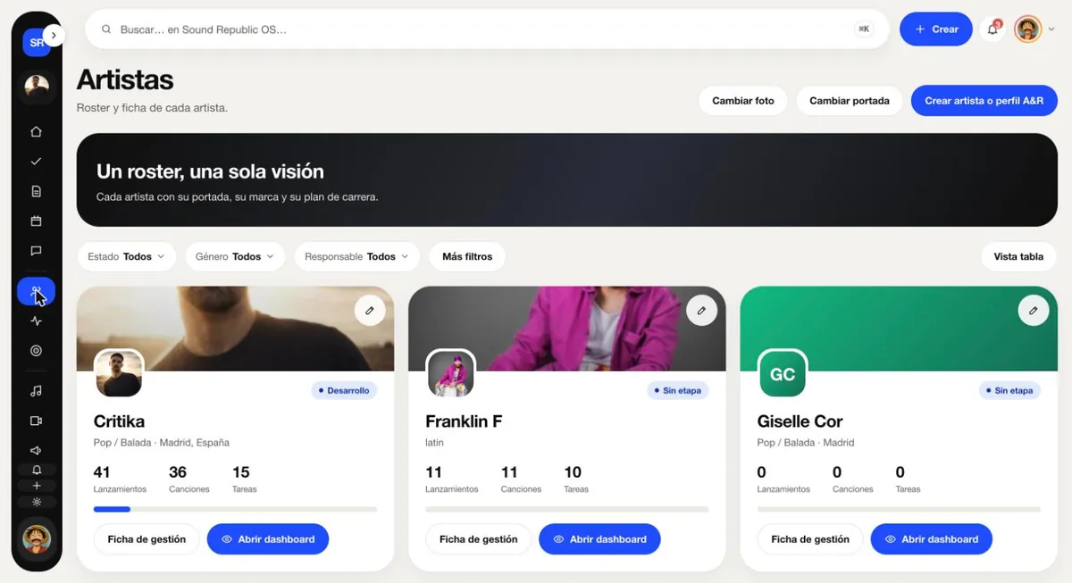Click the Más filtros button

click(x=467, y=256)
